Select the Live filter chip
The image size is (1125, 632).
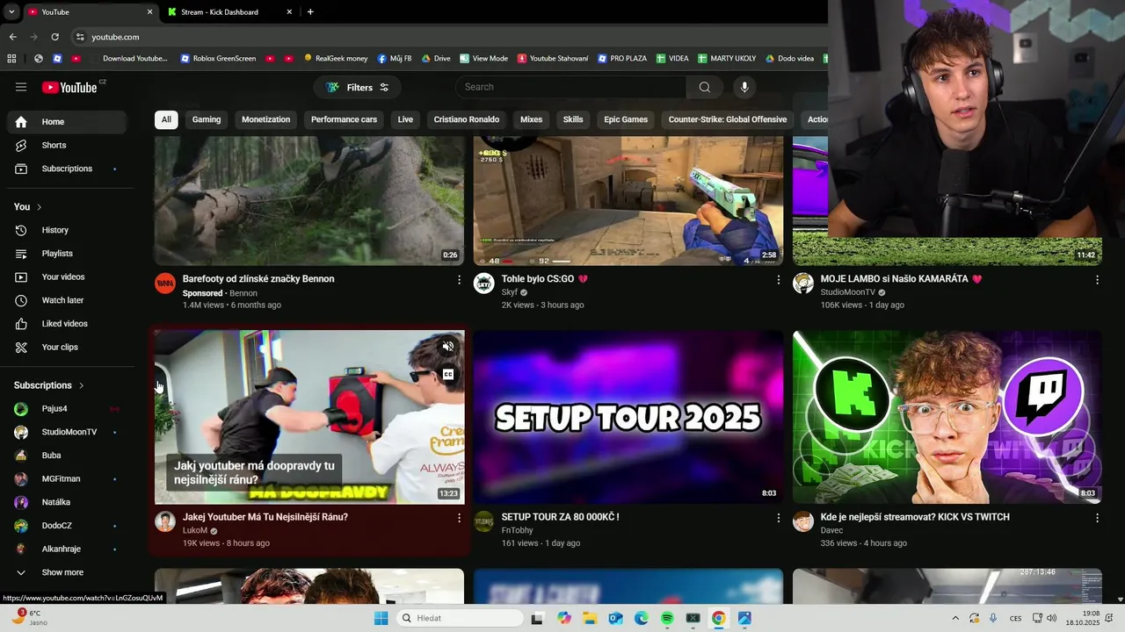tap(405, 119)
